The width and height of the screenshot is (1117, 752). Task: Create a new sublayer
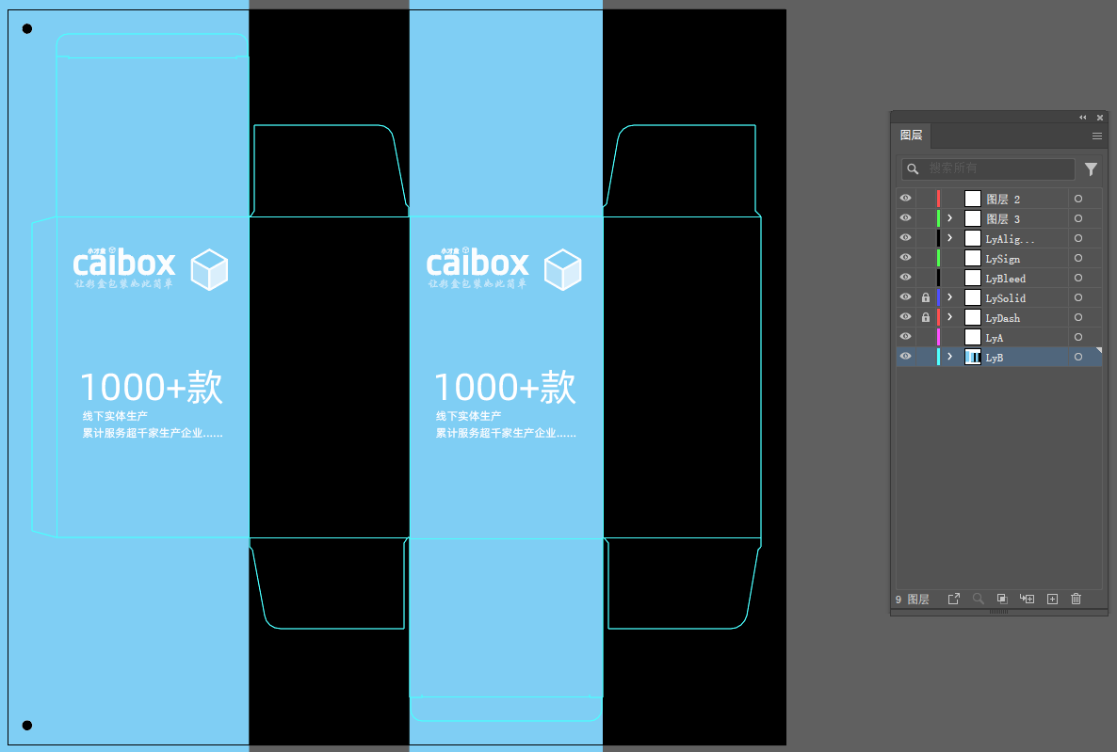1028,599
